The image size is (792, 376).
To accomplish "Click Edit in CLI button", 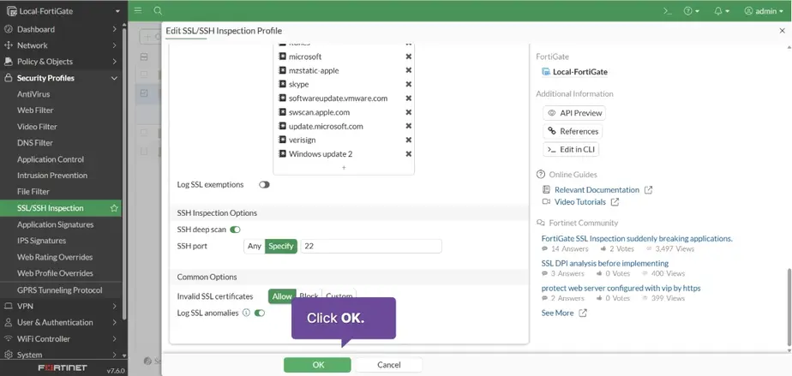I will pos(571,150).
